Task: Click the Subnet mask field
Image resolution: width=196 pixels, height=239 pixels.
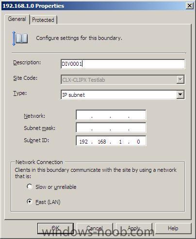Action: pos(111,128)
